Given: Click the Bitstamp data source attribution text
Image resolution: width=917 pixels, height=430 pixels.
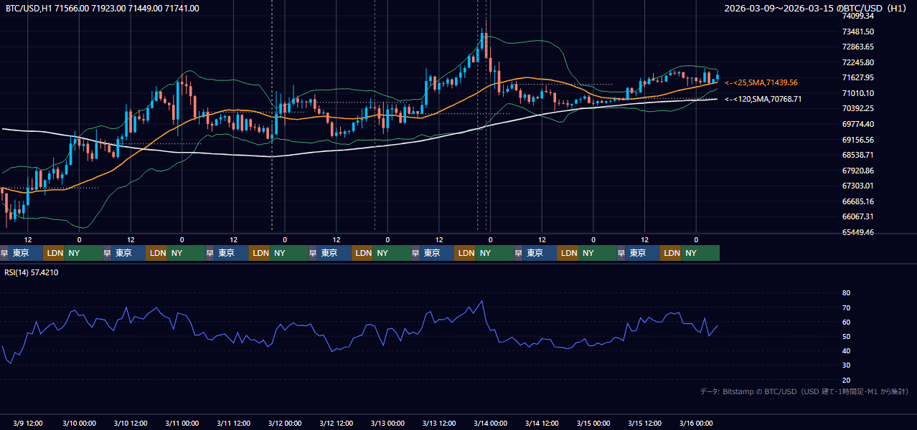Looking at the screenshot, I should point(804,391).
